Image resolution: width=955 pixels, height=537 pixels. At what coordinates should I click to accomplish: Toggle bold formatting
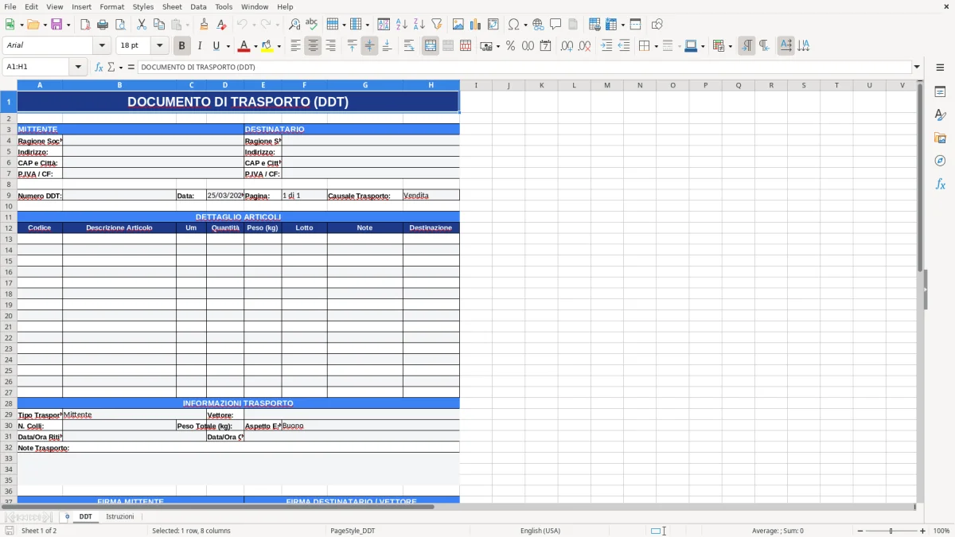pos(181,45)
